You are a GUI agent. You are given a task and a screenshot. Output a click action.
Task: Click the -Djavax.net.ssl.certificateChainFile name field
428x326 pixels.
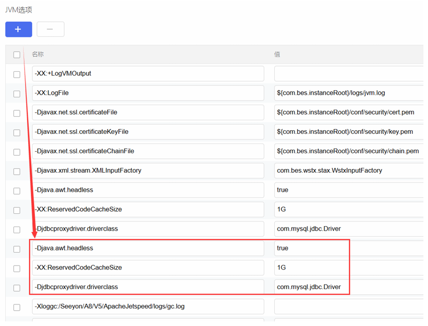(x=148, y=151)
